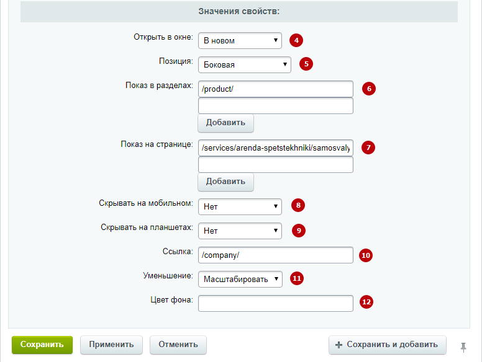Click the Применить button
Screen dimensions: 482x362
point(111,345)
